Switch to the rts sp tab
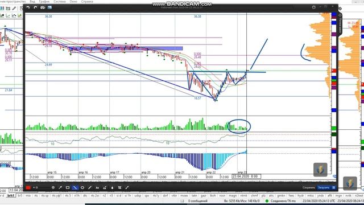Screen dimensions: 364x205 pyautogui.click(x=45, y=196)
